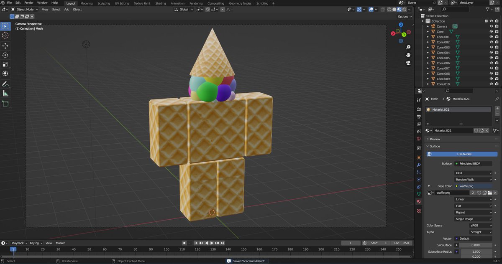The width and height of the screenshot is (502, 264).
Task: Switch to the Geometry Nodes workspace tab
Action: point(240,3)
